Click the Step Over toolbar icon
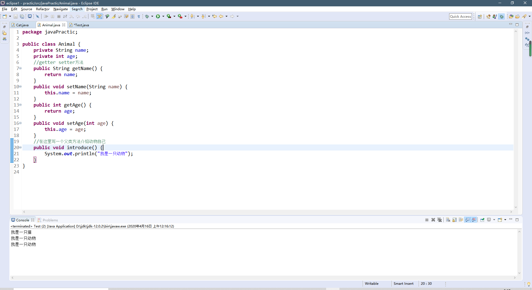Image resolution: width=532 pixels, height=290 pixels. [x=78, y=17]
